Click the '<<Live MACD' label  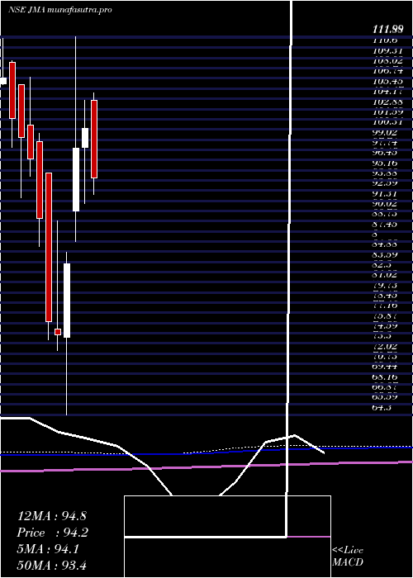348,556
